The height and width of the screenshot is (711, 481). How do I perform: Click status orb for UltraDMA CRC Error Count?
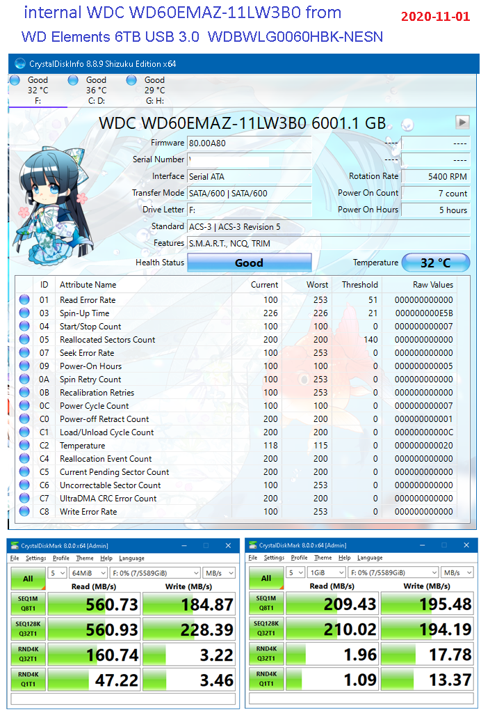click(24, 499)
